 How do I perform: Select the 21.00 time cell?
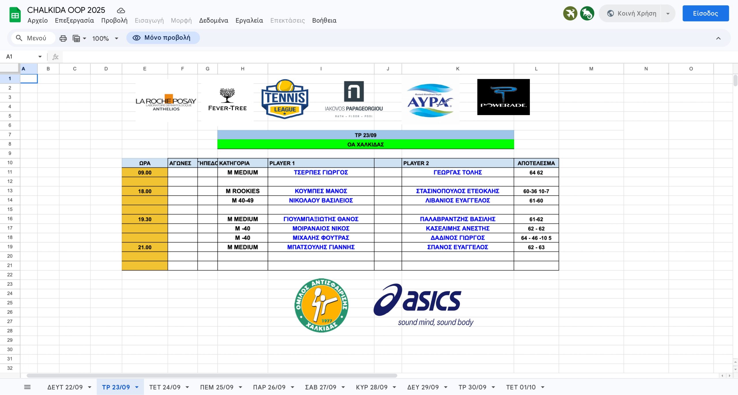pyautogui.click(x=145, y=247)
